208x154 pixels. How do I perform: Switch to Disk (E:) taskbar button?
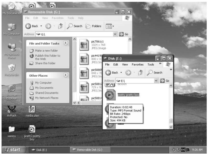[x=49, y=150]
